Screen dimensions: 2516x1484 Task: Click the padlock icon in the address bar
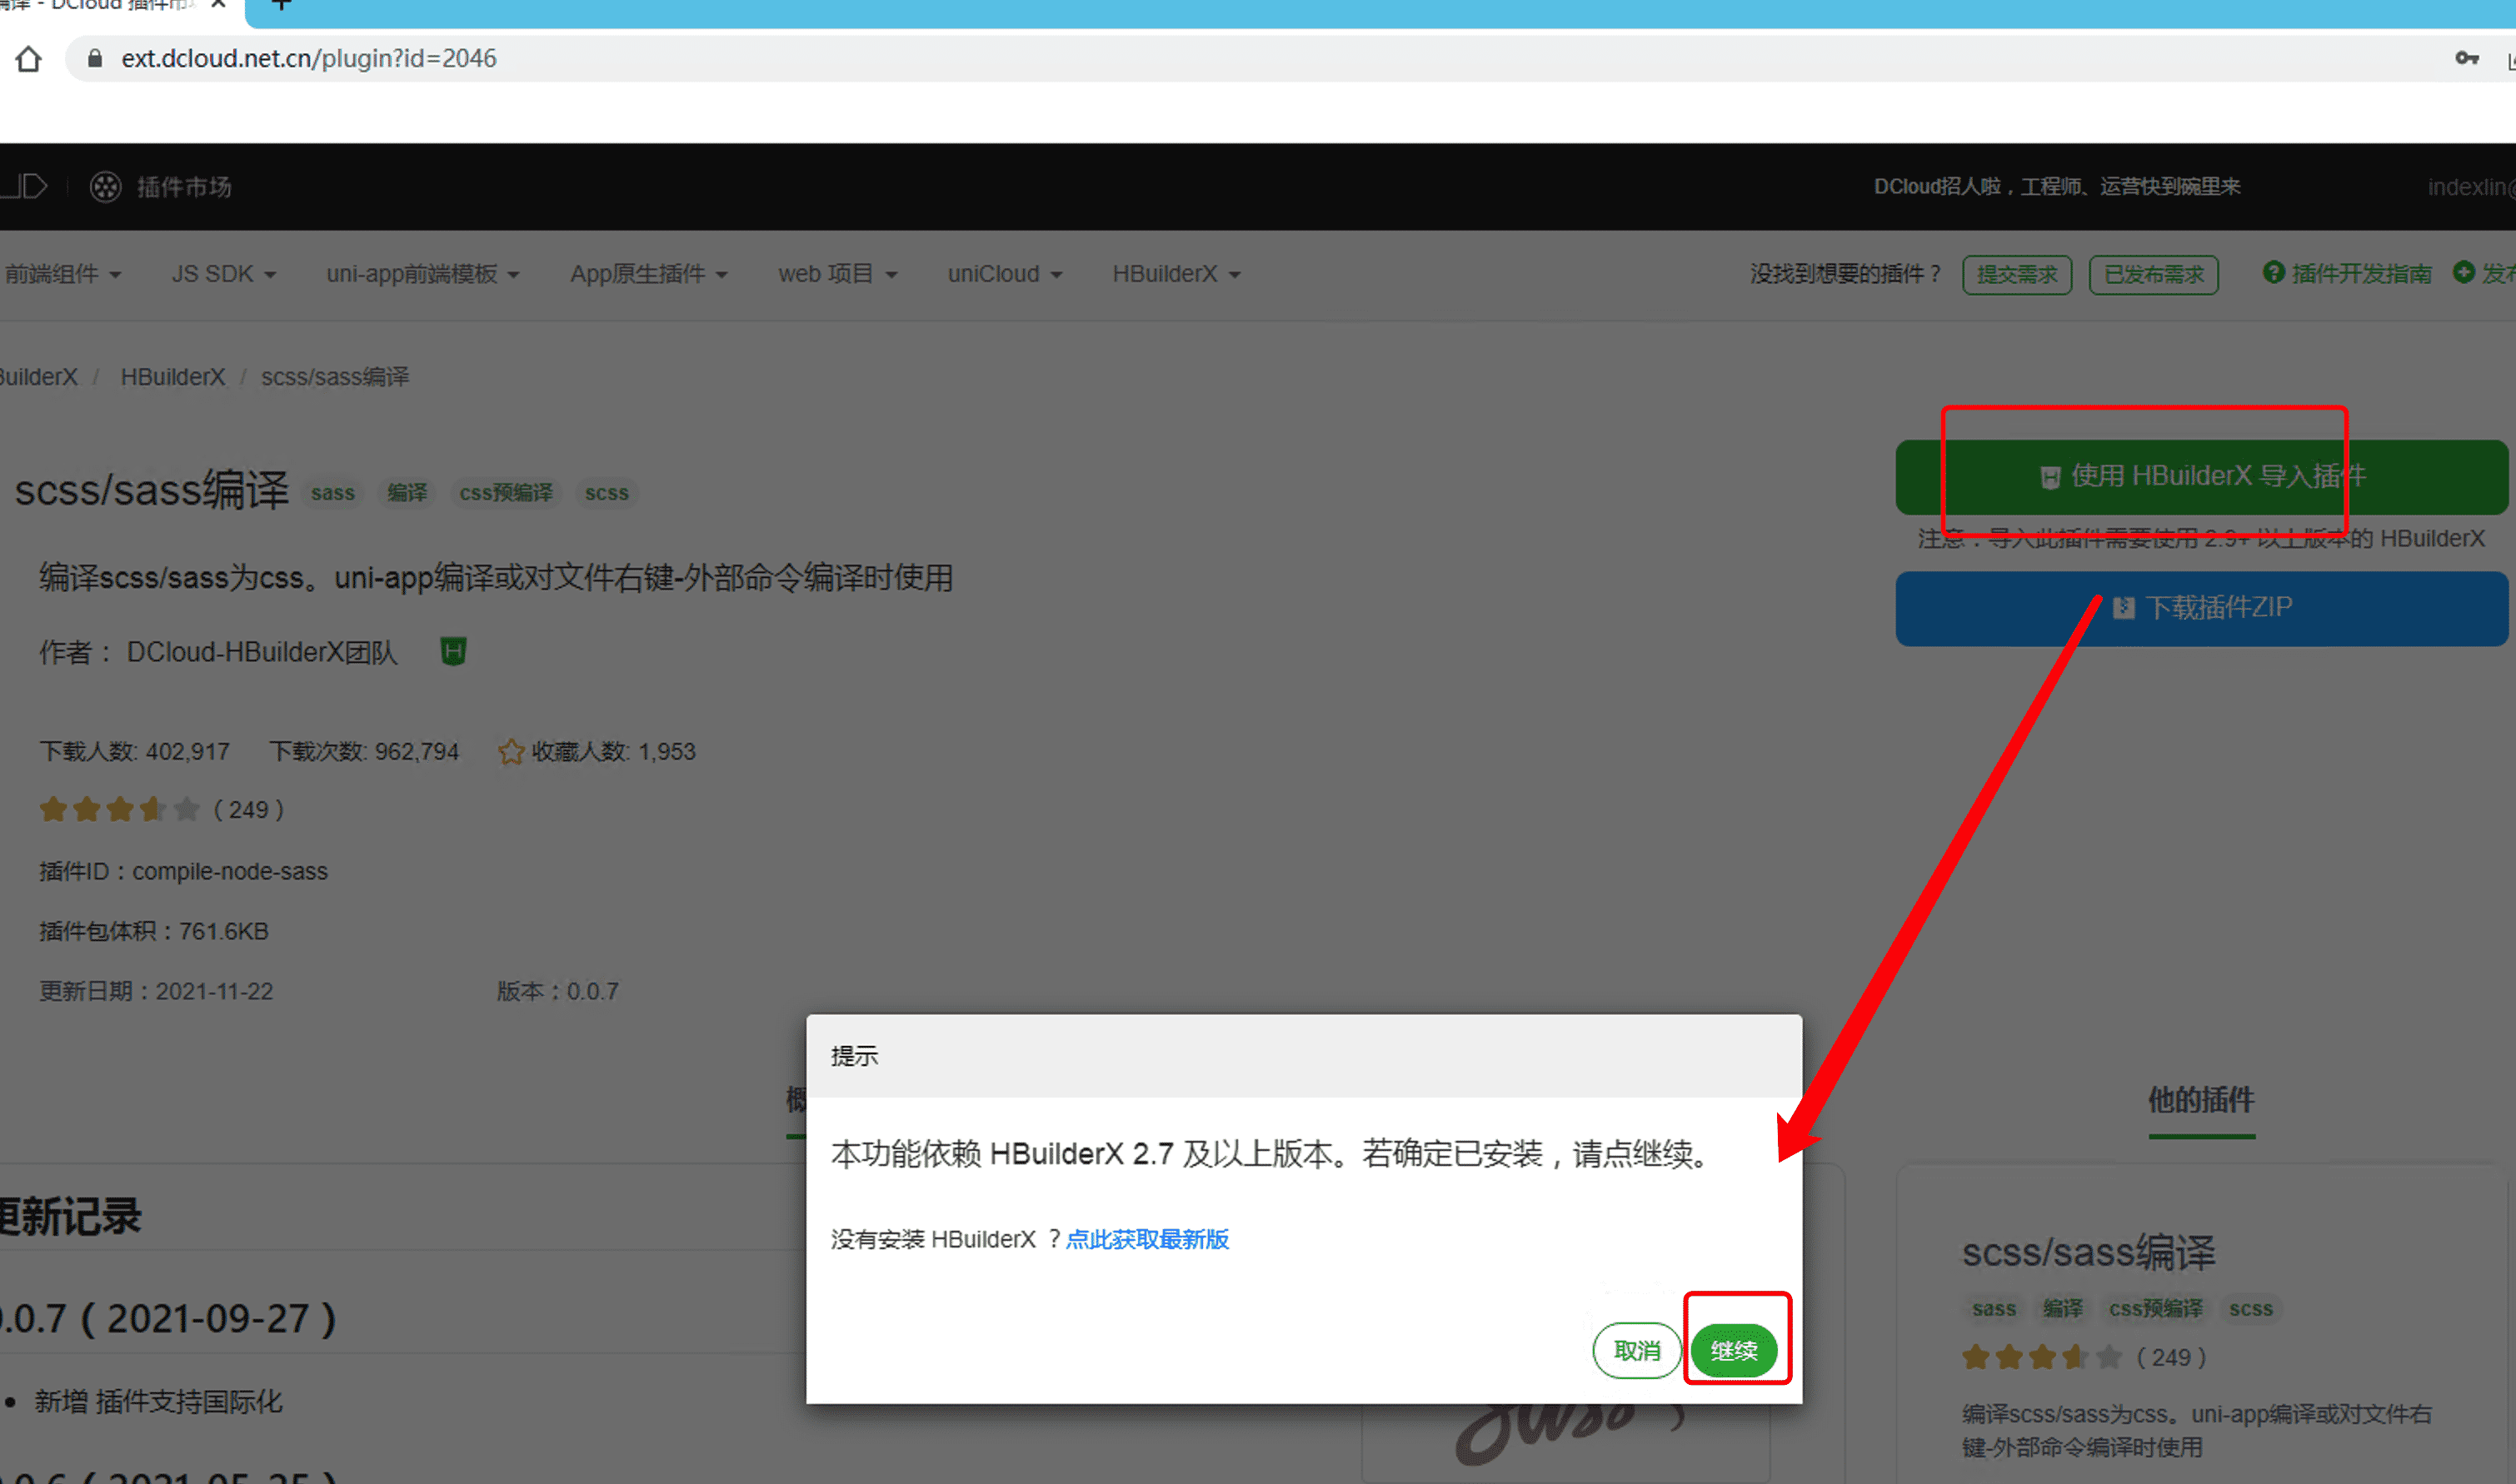pos(95,58)
